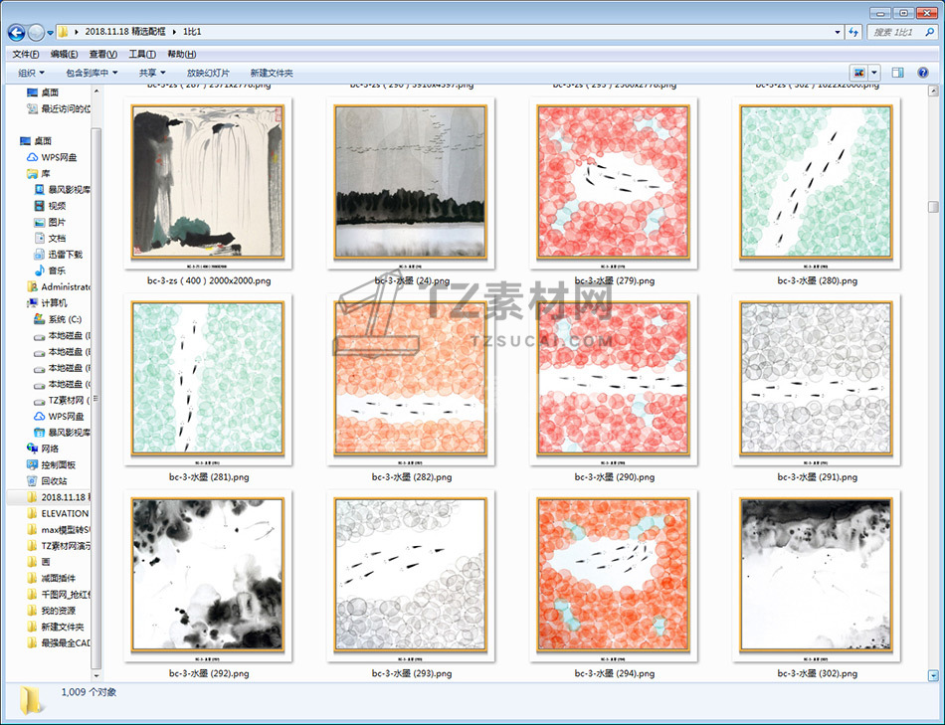Select thumbnail bc-3-水墨 (290).png
The image size is (945, 725).
[x=614, y=380]
